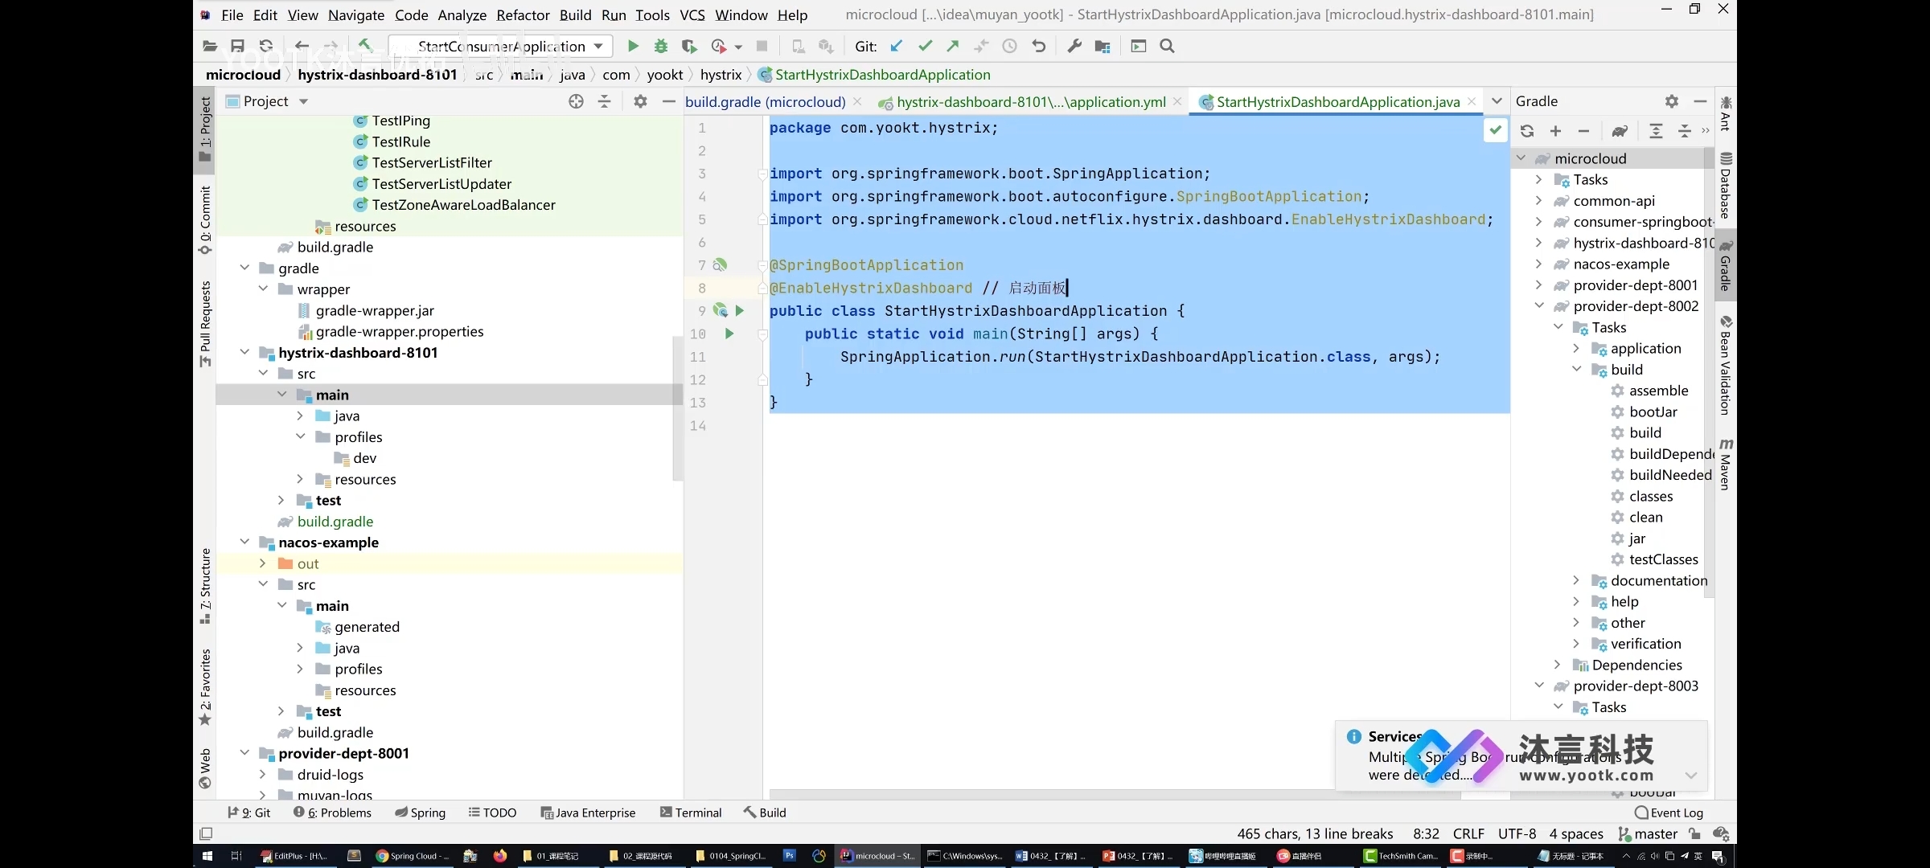Synchronize files with the refresh icon
Viewport: 1930px width, 868px height.
pos(266,46)
